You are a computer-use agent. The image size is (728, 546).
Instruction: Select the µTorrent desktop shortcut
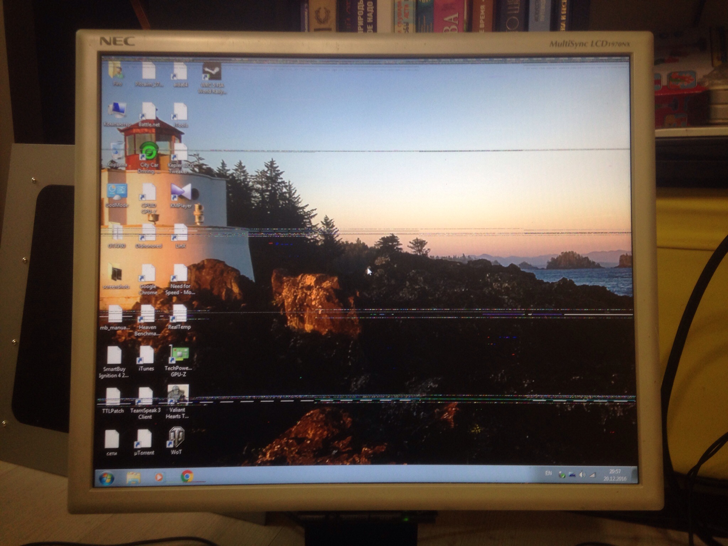click(x=144, y=439)
